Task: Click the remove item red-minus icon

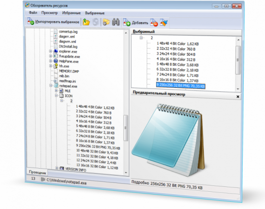Action: point(154,23)
